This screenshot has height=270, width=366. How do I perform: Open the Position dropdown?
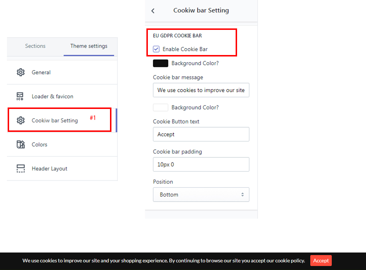(201, 195)
